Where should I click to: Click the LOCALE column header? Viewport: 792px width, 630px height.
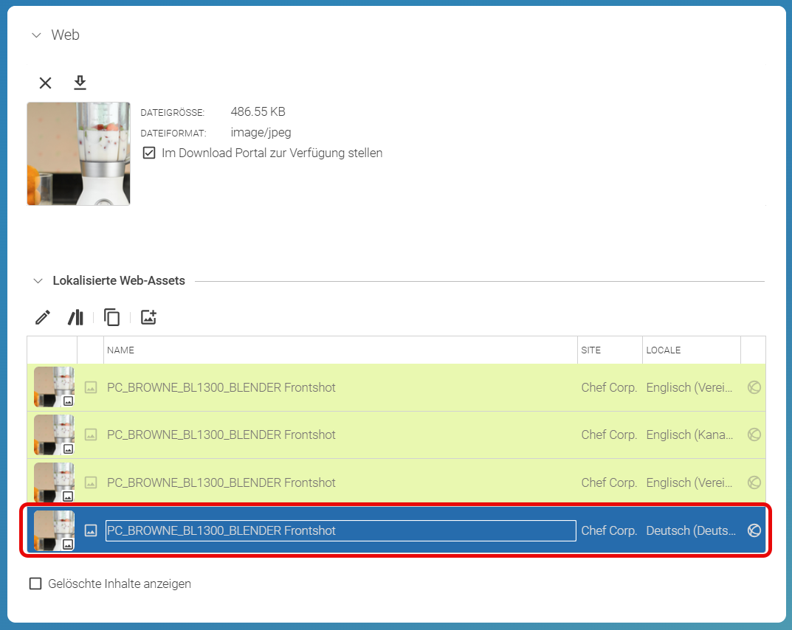(664, 350)
